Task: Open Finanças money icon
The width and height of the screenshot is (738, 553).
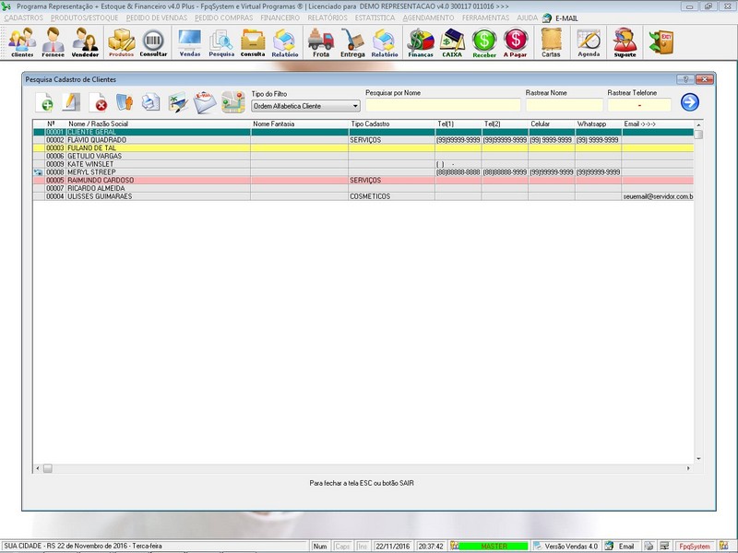Action: coord(421,42)
